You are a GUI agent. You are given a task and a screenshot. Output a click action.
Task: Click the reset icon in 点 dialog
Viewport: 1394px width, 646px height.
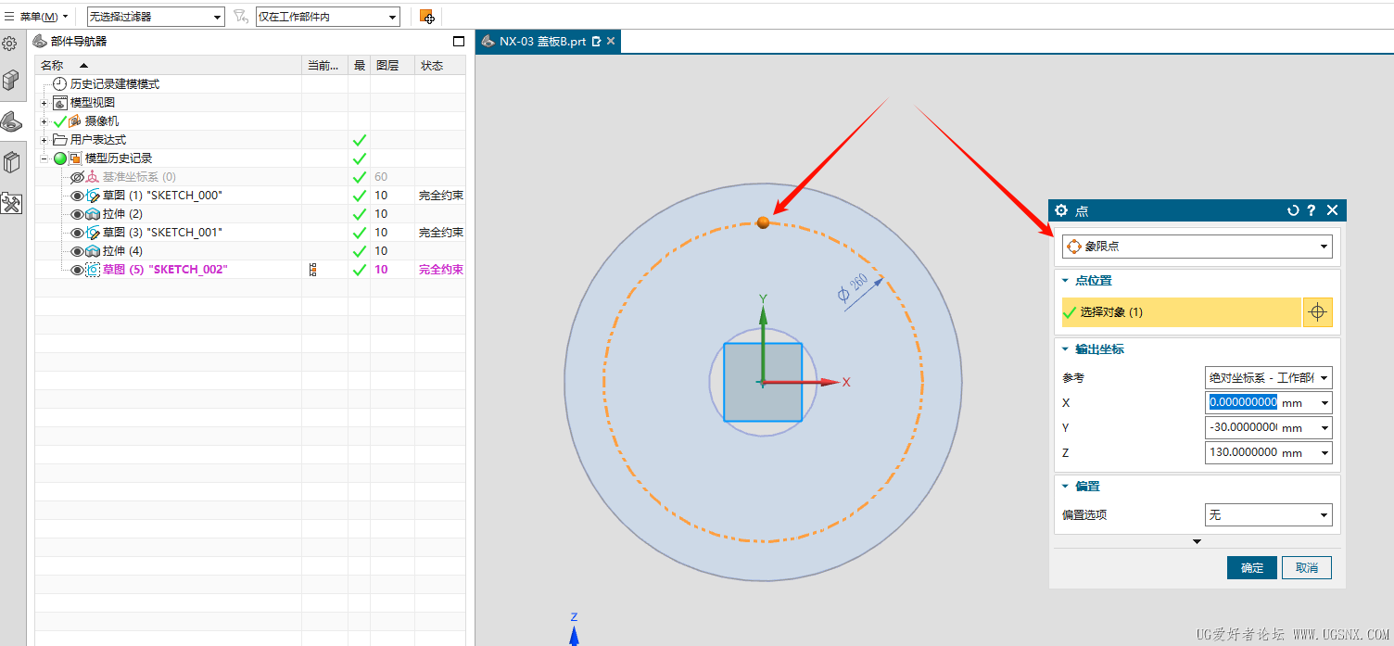[x=1293, y=210]
